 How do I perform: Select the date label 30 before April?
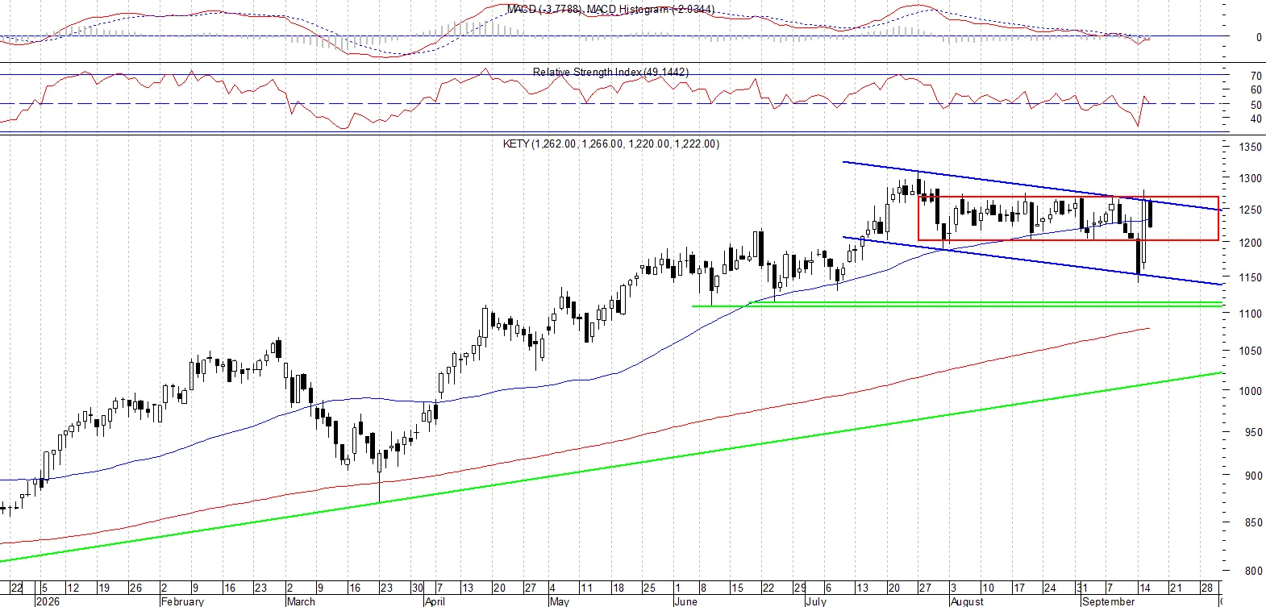click(417, 588)
